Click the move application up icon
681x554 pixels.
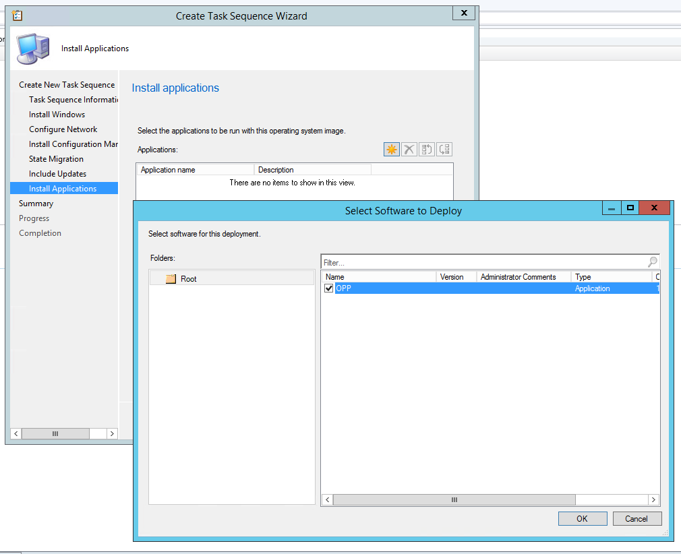coord(426,149)
